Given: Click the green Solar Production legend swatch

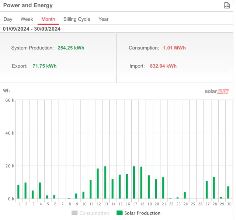Looking at the screenshot, I should click(x=119, y=213).
